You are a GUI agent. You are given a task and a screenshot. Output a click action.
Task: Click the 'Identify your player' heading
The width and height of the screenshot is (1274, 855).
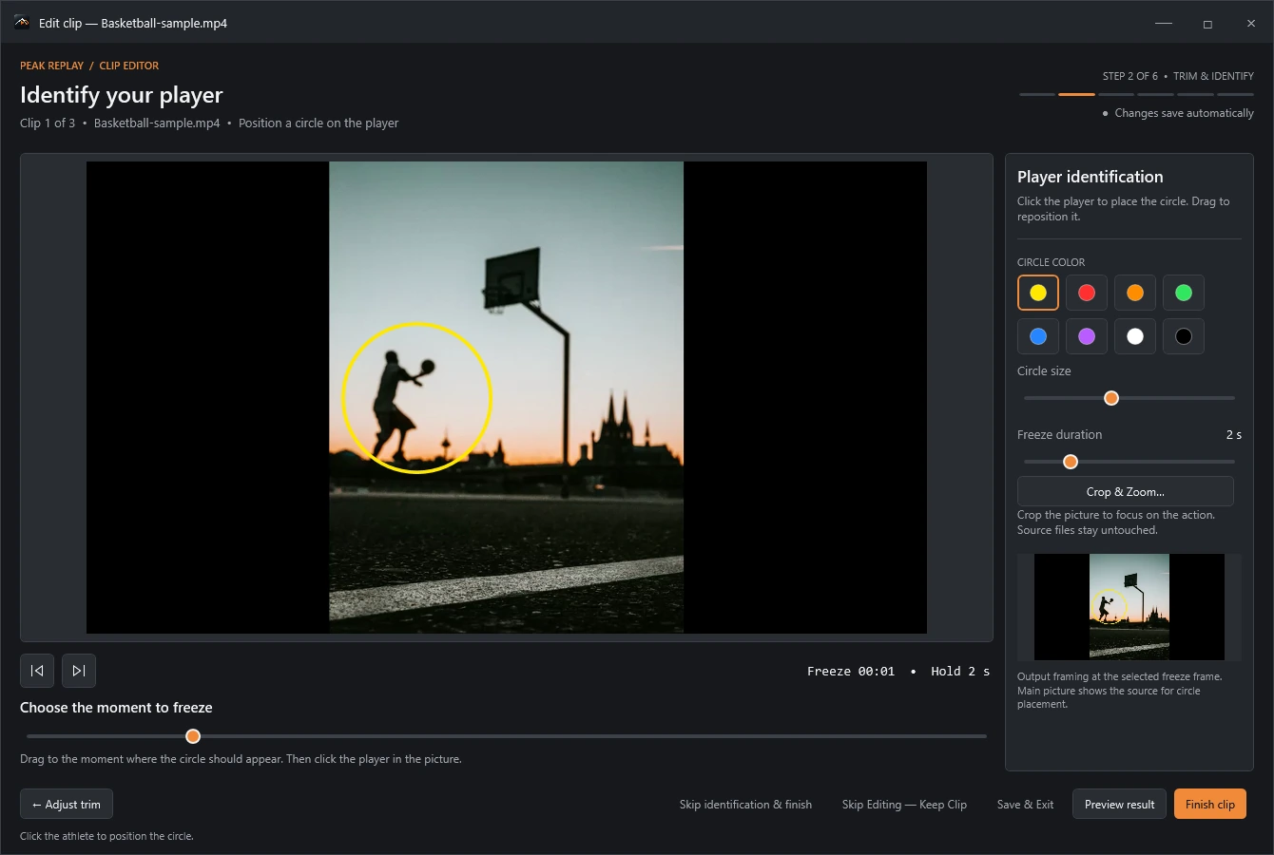122,95
